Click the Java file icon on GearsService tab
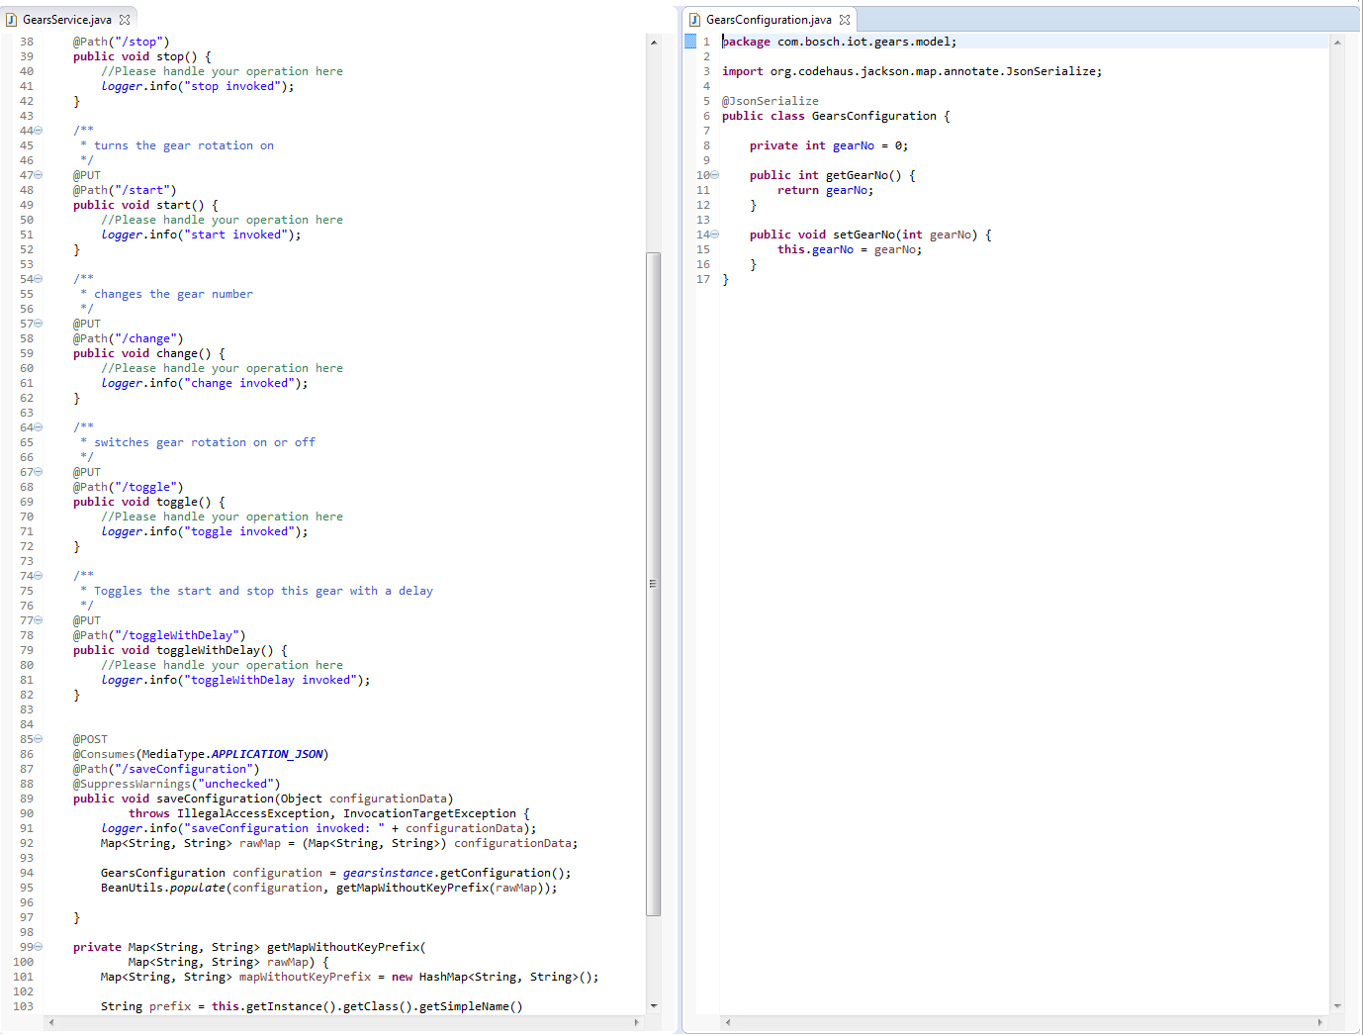Image resolution: width=1363 pixels, height=1035 pixels. click(12, 19)
